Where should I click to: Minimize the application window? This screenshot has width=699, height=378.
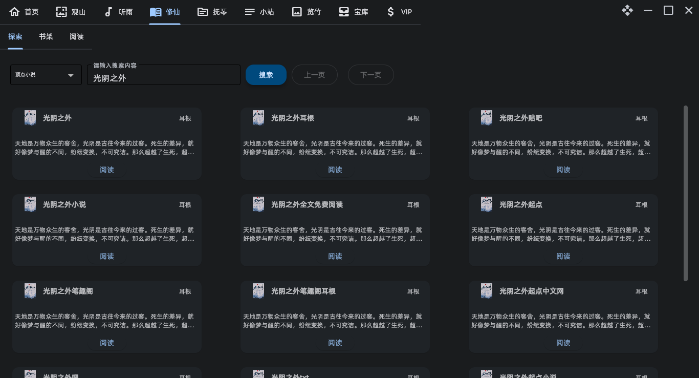[x=648, y=10]
